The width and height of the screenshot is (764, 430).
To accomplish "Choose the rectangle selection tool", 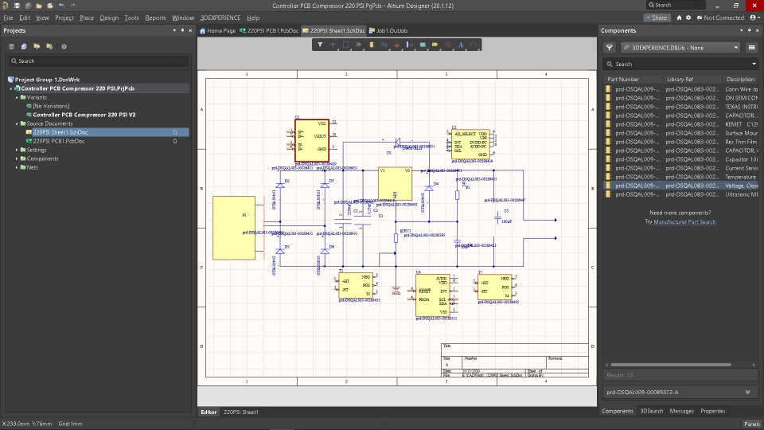I will tap(346, 45).
